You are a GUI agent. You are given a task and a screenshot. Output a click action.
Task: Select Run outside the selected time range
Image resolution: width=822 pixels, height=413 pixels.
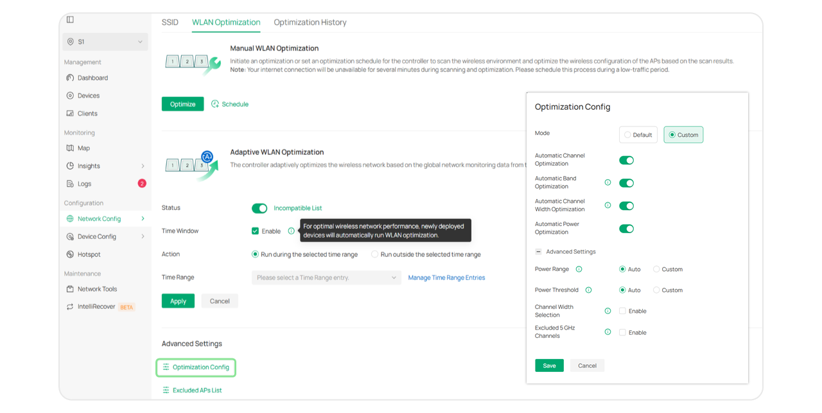(374, 254)
